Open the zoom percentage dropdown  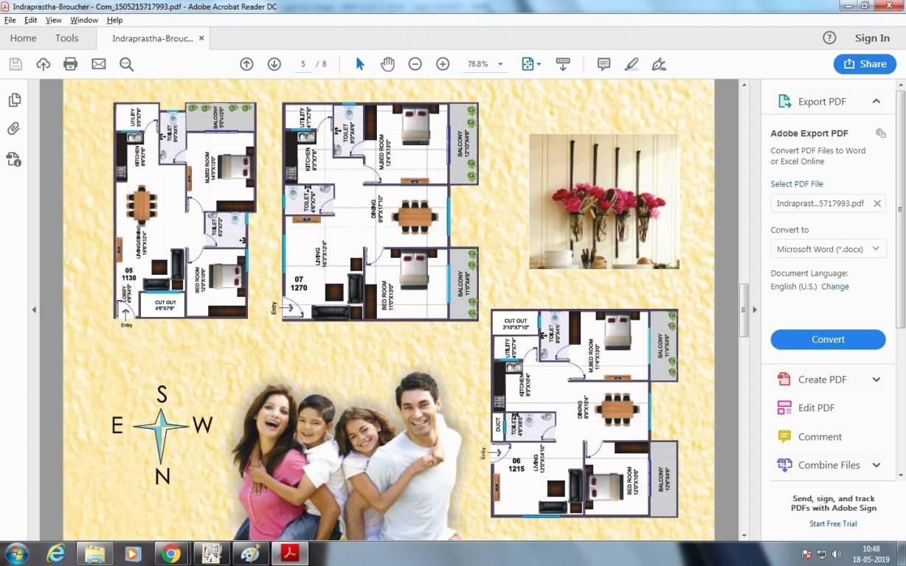pos(499,64)
